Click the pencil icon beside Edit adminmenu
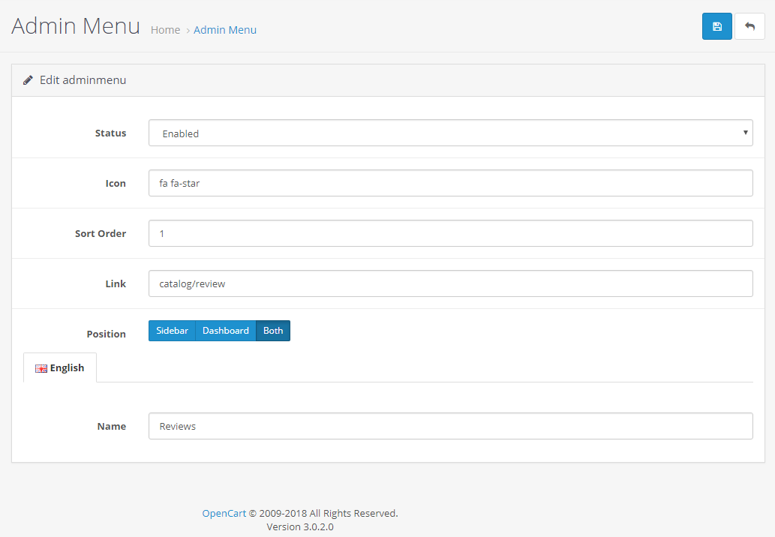 (29, 80)
